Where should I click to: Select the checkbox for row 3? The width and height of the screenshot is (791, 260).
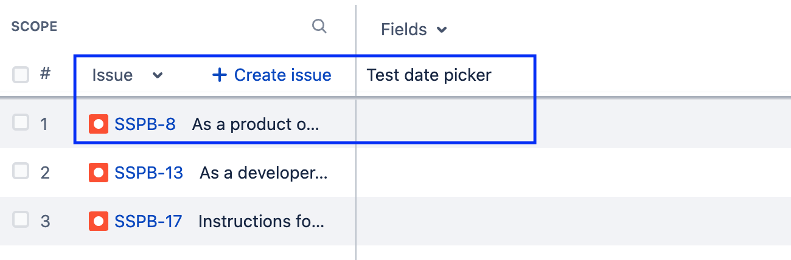[x=21, y=221]
